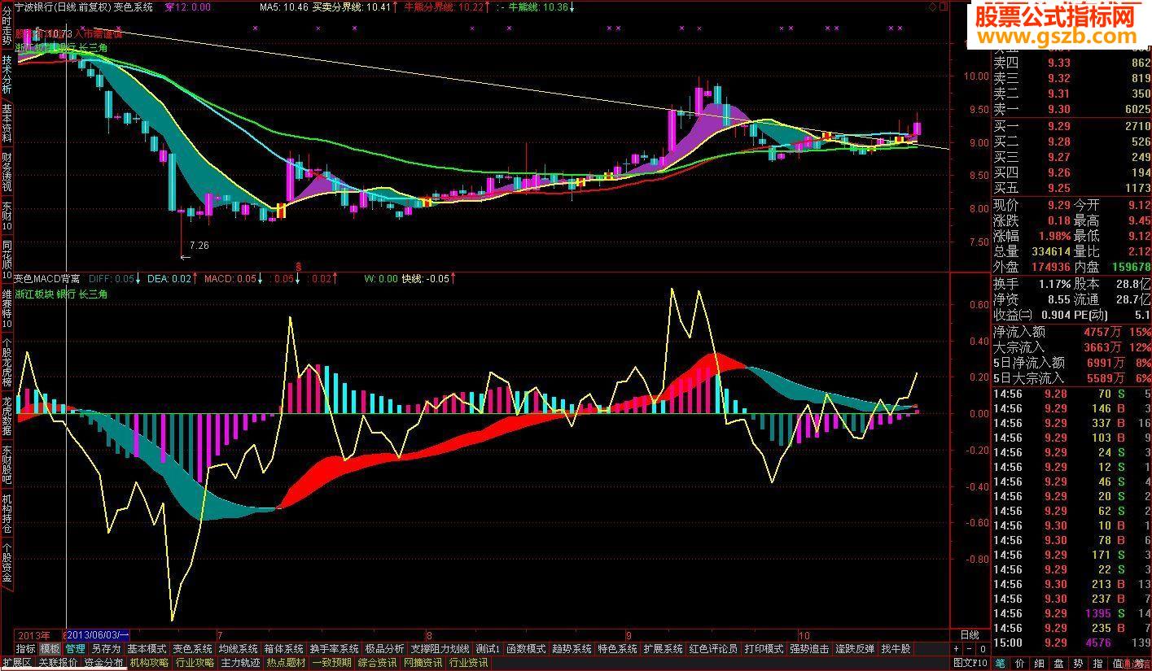The image size is (1152, 671).
Task: Open the 主力轨迹 bottom tab
Action: point(241,663)
